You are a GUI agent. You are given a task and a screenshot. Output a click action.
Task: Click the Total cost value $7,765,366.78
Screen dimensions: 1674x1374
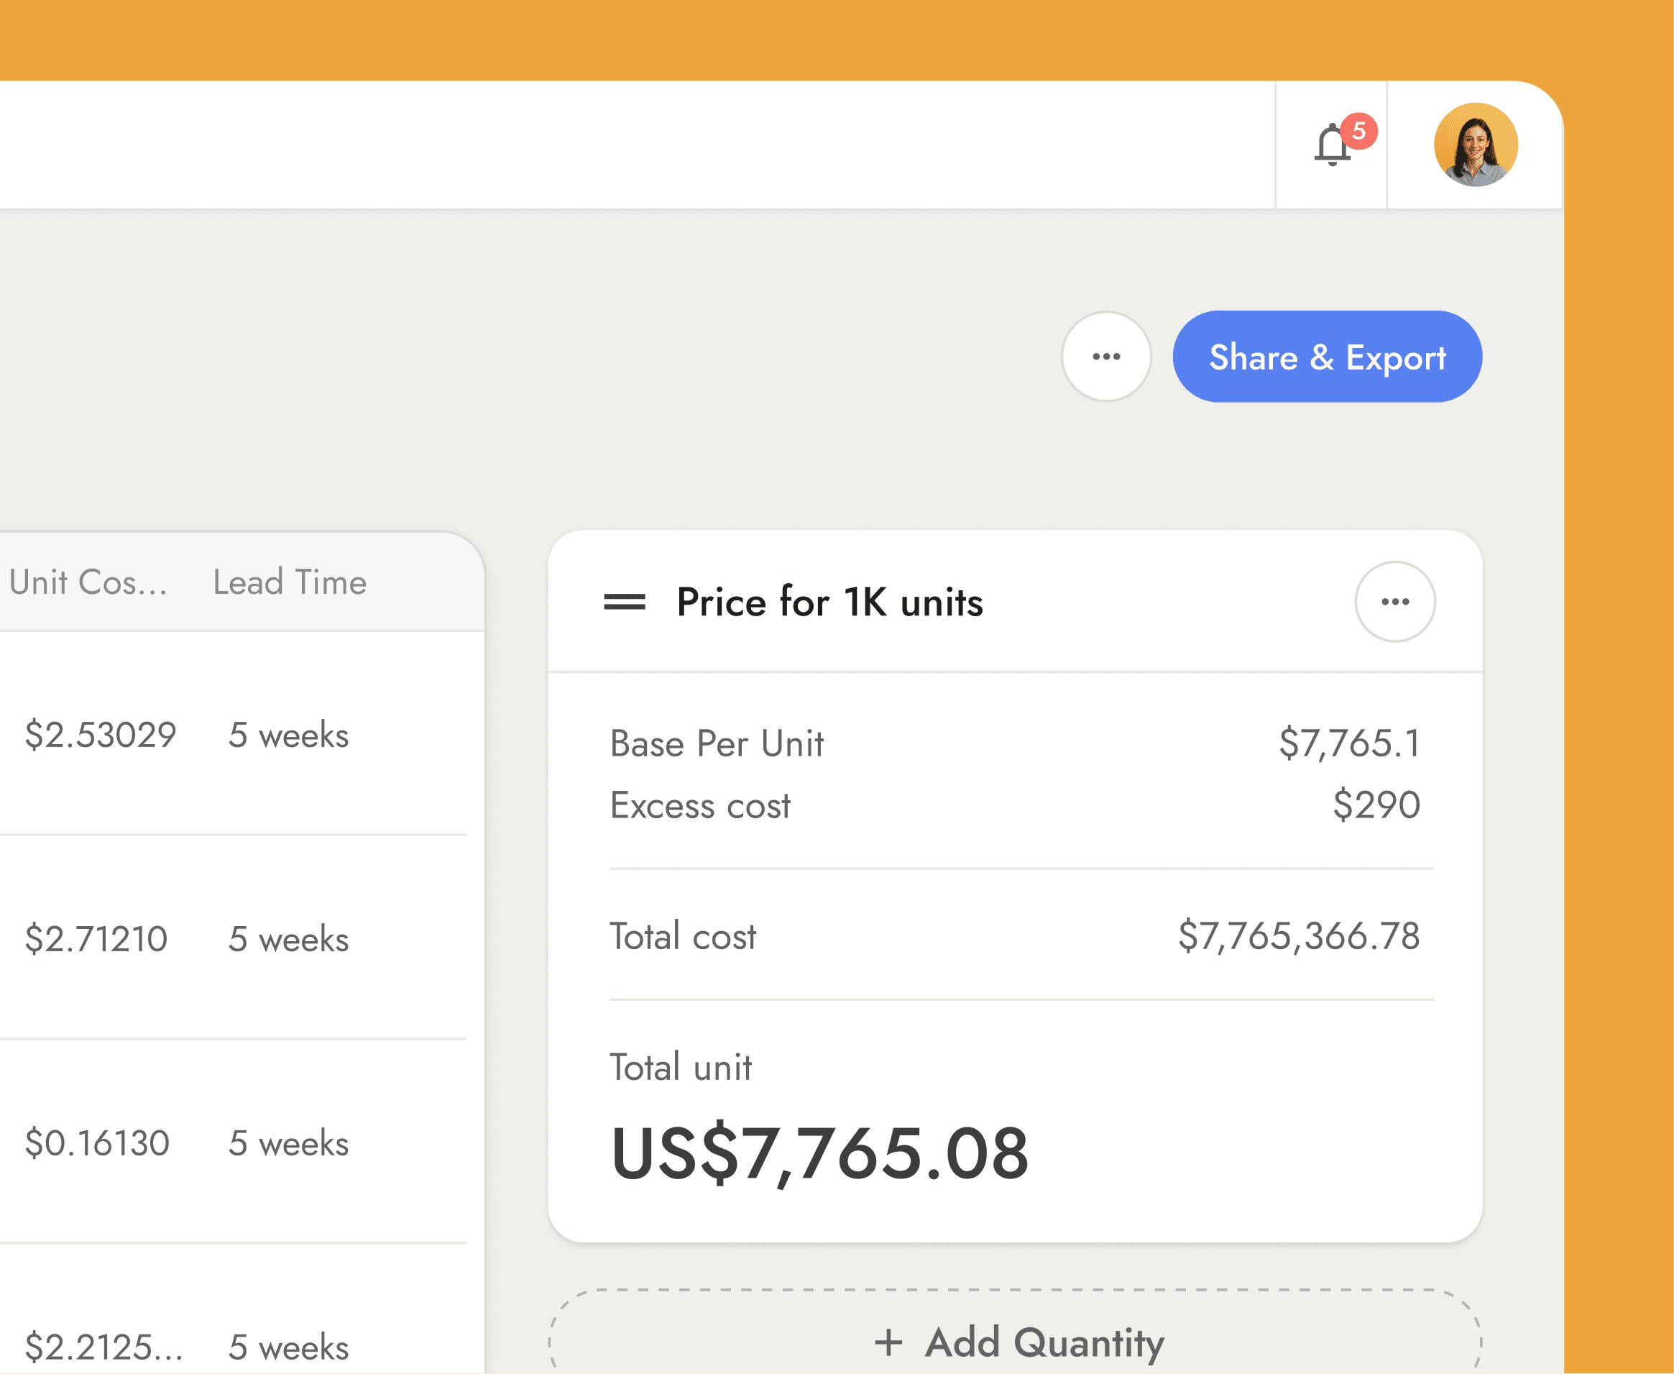[1299, 935]
